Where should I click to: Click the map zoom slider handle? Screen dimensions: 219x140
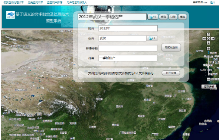(208, 67)
